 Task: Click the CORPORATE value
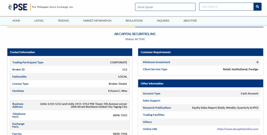(x=119, y=62)
